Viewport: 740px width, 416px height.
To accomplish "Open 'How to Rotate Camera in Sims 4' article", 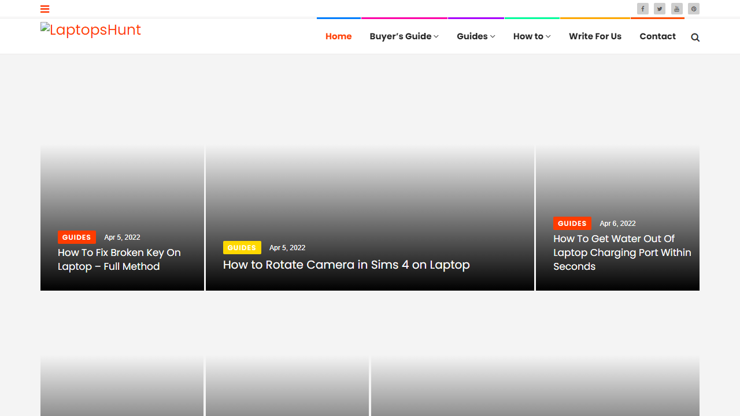I will pos(346,265).
